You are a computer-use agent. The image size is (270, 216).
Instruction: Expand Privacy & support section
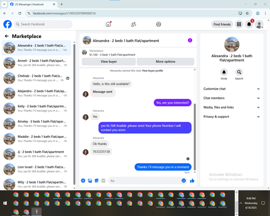click(x=232, y=117)
